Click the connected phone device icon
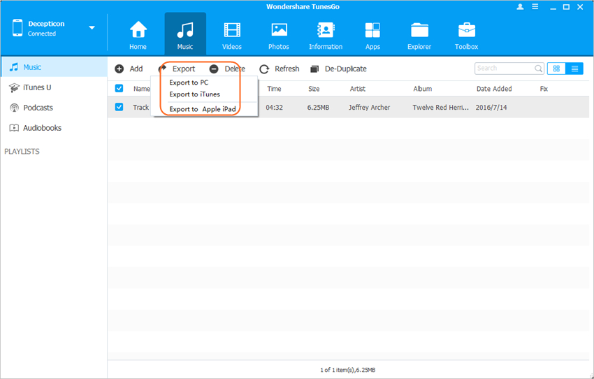The width and height of the screenshot is (594, 379). (17, 28)
